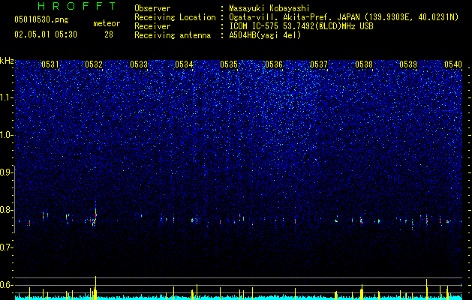The width and height of the screenshot is (472, 300).
Task: Click the Observer field label
Action: point(152,8)
